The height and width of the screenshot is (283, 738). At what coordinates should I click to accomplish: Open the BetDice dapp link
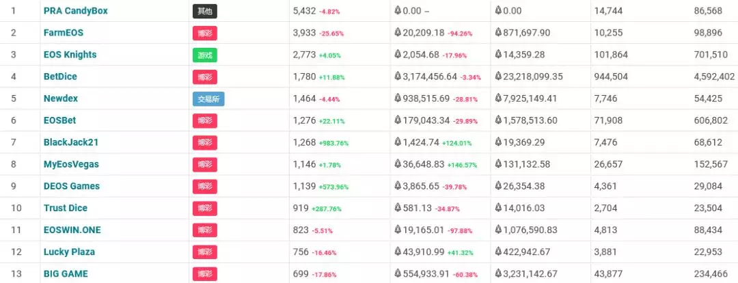coord(60,77)
